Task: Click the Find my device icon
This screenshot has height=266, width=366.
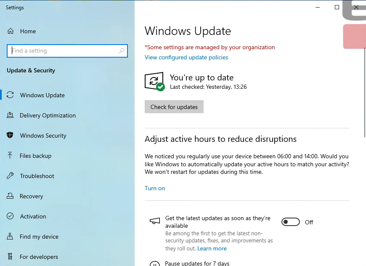Action: click(x=11, y=237)
